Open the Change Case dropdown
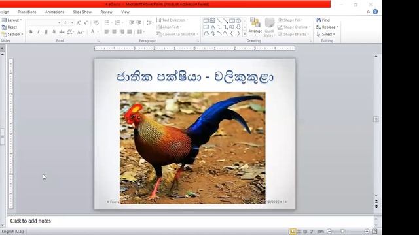The width and height of the screenshot is (419, 235). [x=80, y=32]
